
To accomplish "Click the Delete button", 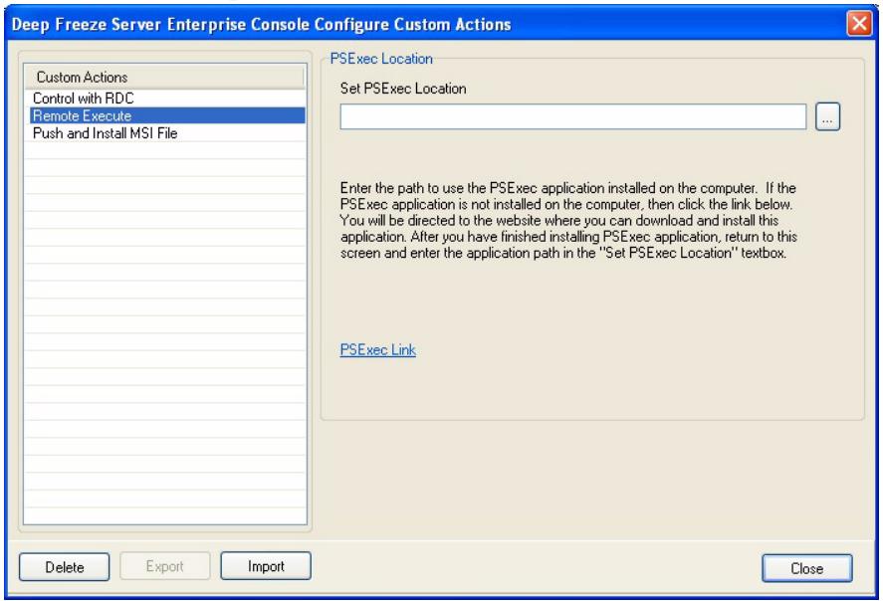I will coord(64,567).
